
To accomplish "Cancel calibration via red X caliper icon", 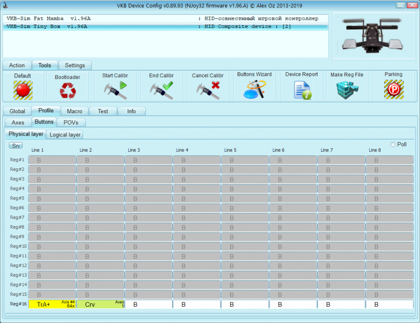I will [208, 90].
